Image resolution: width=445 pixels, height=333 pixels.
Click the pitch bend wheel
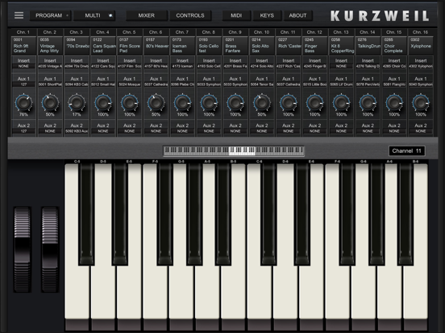[23, 249]
